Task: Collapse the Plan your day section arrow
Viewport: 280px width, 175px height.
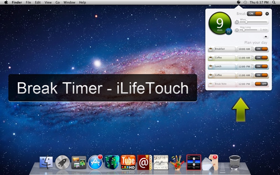Action: [266, 37]
